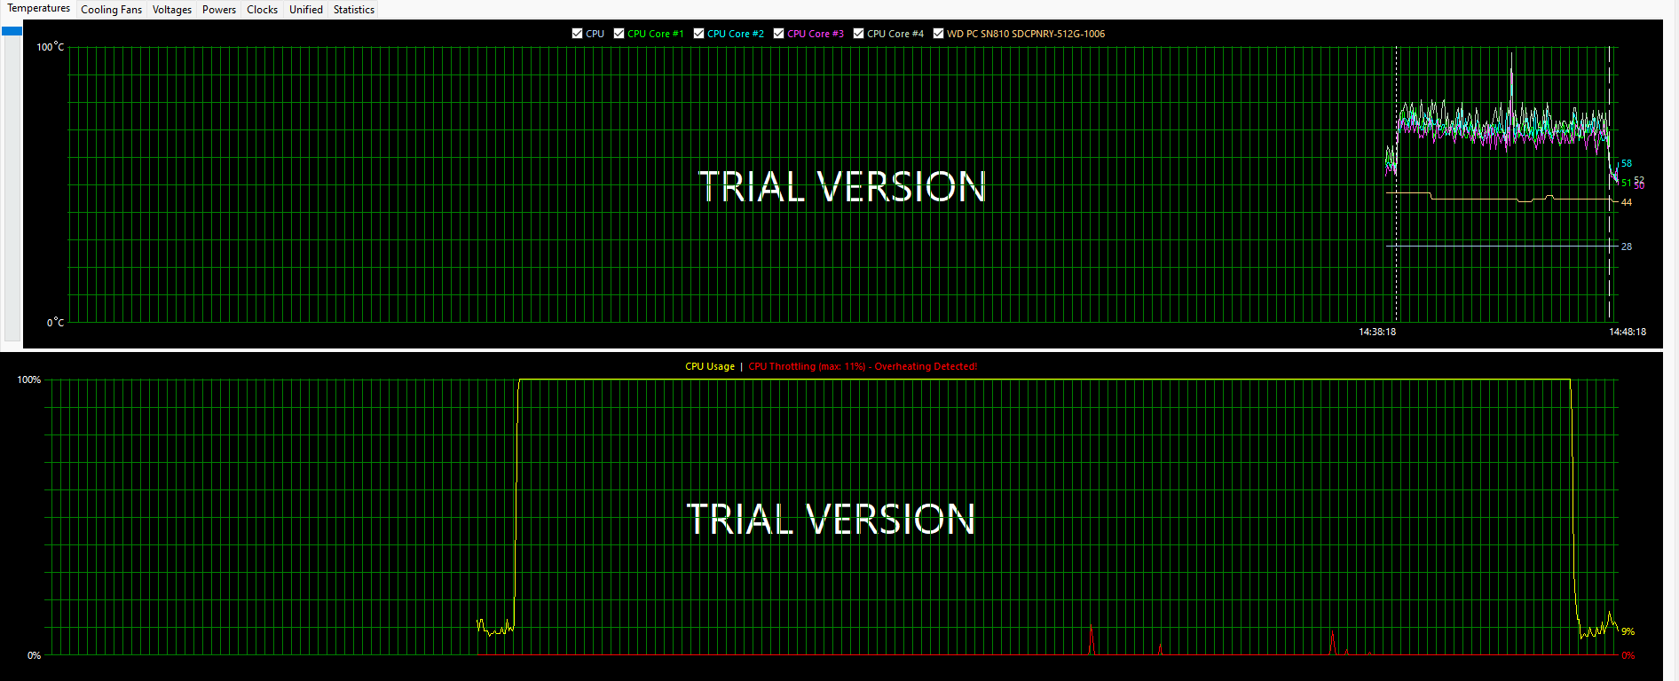Click the CPU Usage legend label

click(709, 366)
